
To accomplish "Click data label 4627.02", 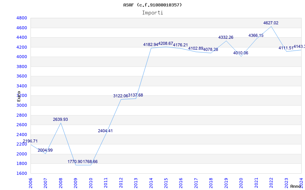I will 271,23.
